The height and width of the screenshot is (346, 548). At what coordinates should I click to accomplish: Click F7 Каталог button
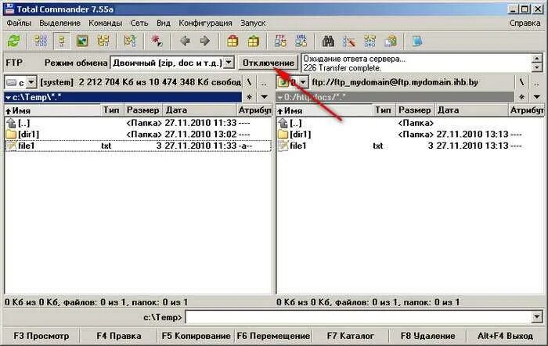tap(351, 336)
